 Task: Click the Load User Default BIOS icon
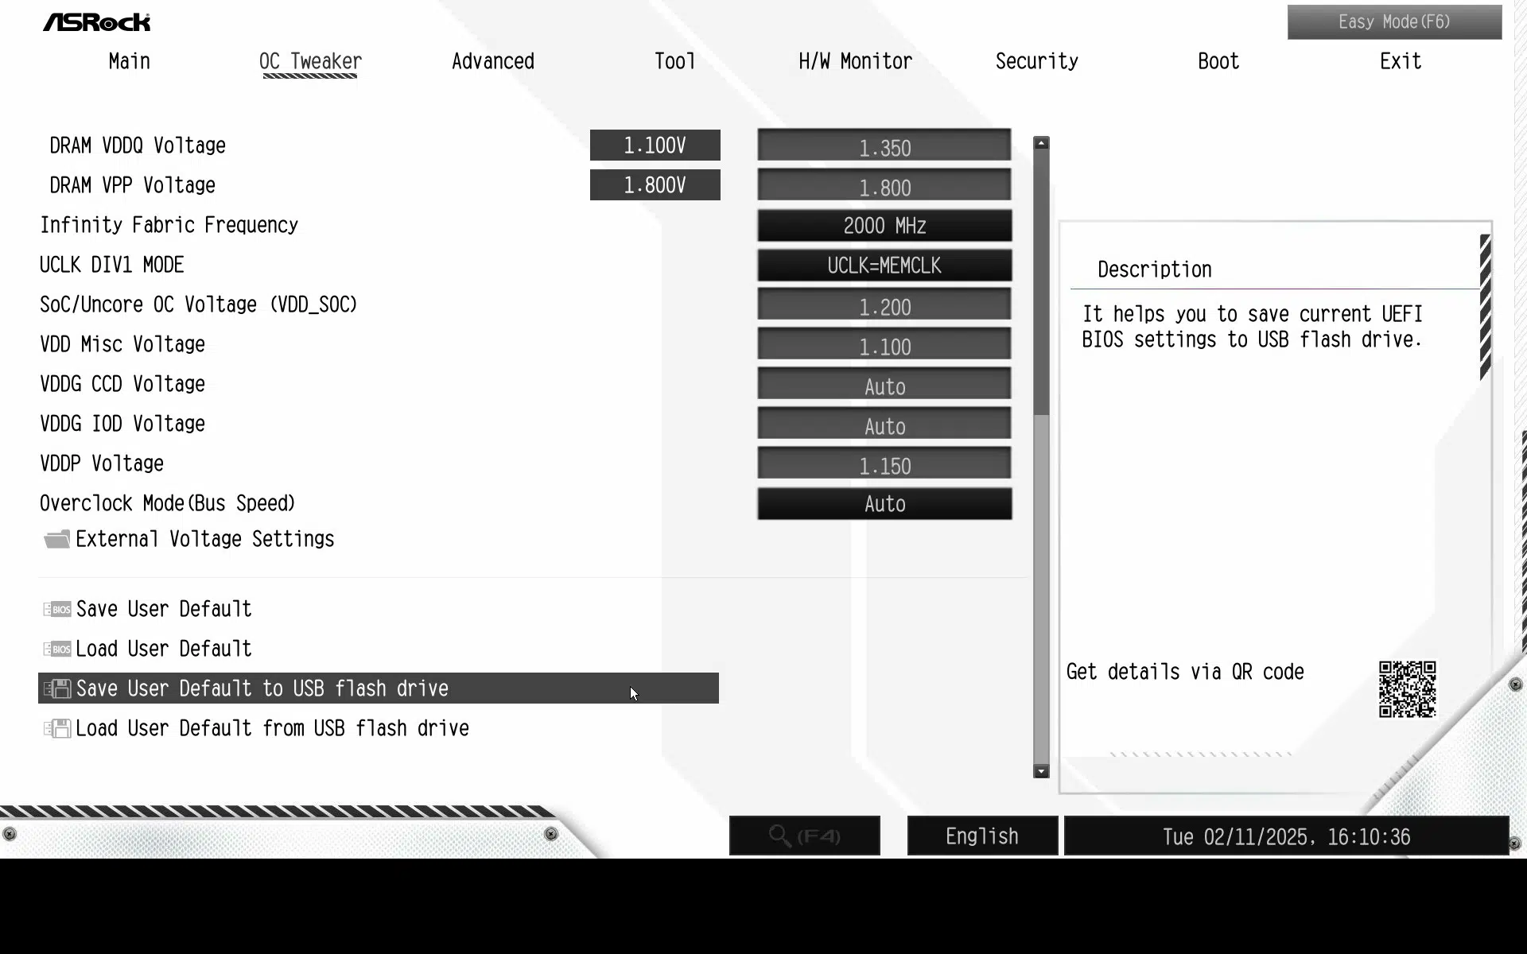click(56, 650)
